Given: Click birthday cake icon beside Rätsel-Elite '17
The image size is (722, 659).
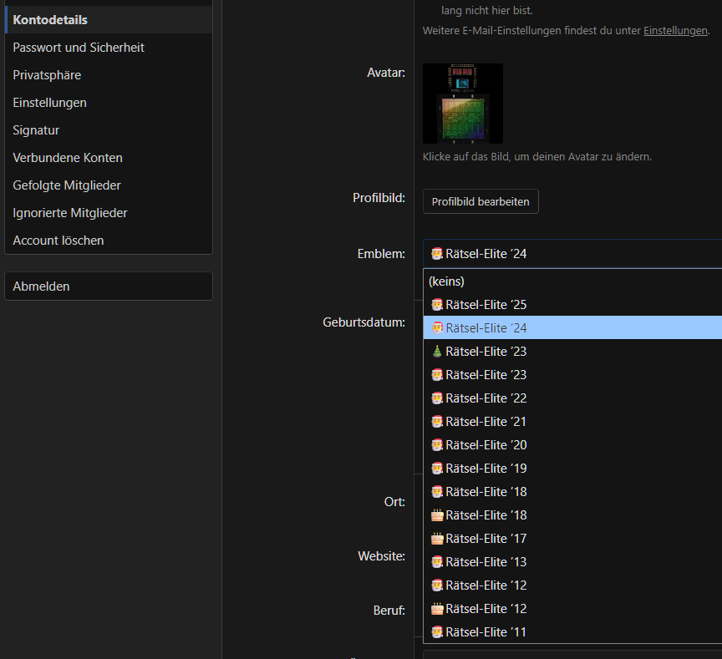Looking at the screenshot, I should (x=437, y=539).
